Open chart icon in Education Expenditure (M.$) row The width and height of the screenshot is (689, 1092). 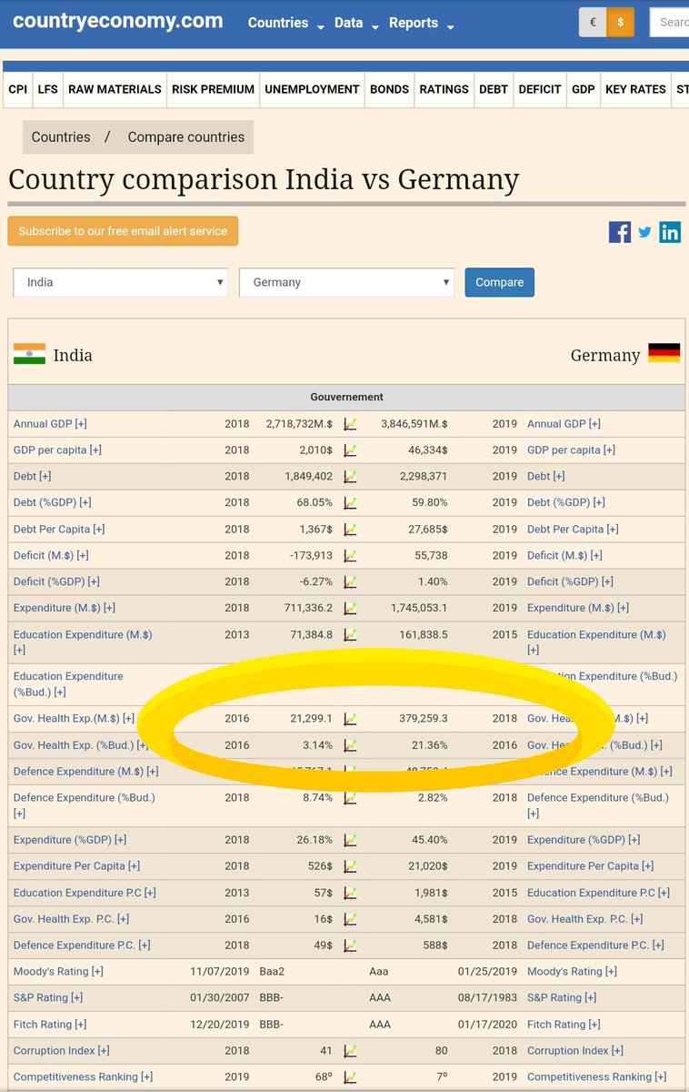(350, 635)
